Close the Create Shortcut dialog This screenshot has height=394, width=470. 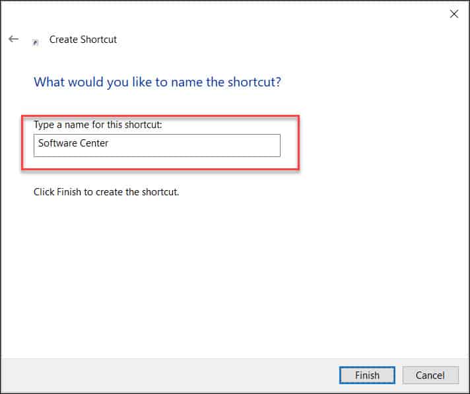[x=453, y=14]
